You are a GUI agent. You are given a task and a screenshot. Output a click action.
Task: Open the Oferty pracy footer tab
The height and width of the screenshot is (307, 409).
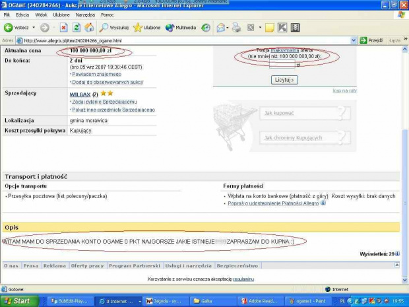[x=87, y=266]
